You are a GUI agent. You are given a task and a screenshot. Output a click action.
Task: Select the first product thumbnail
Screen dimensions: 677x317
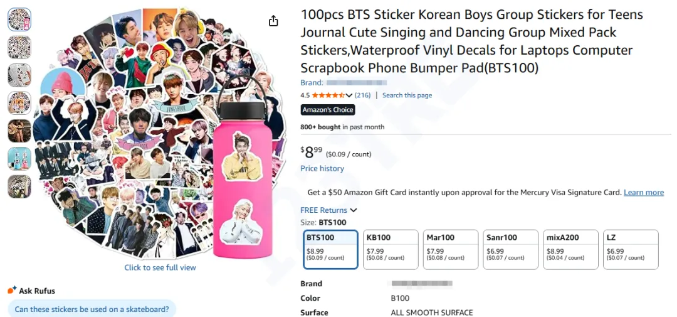19,19
